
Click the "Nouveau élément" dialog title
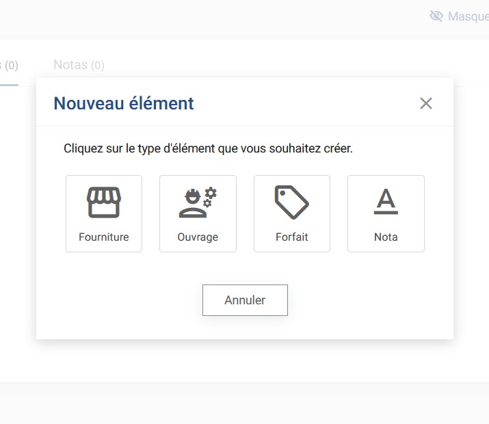pyautogui.click(x=124, y=103)
